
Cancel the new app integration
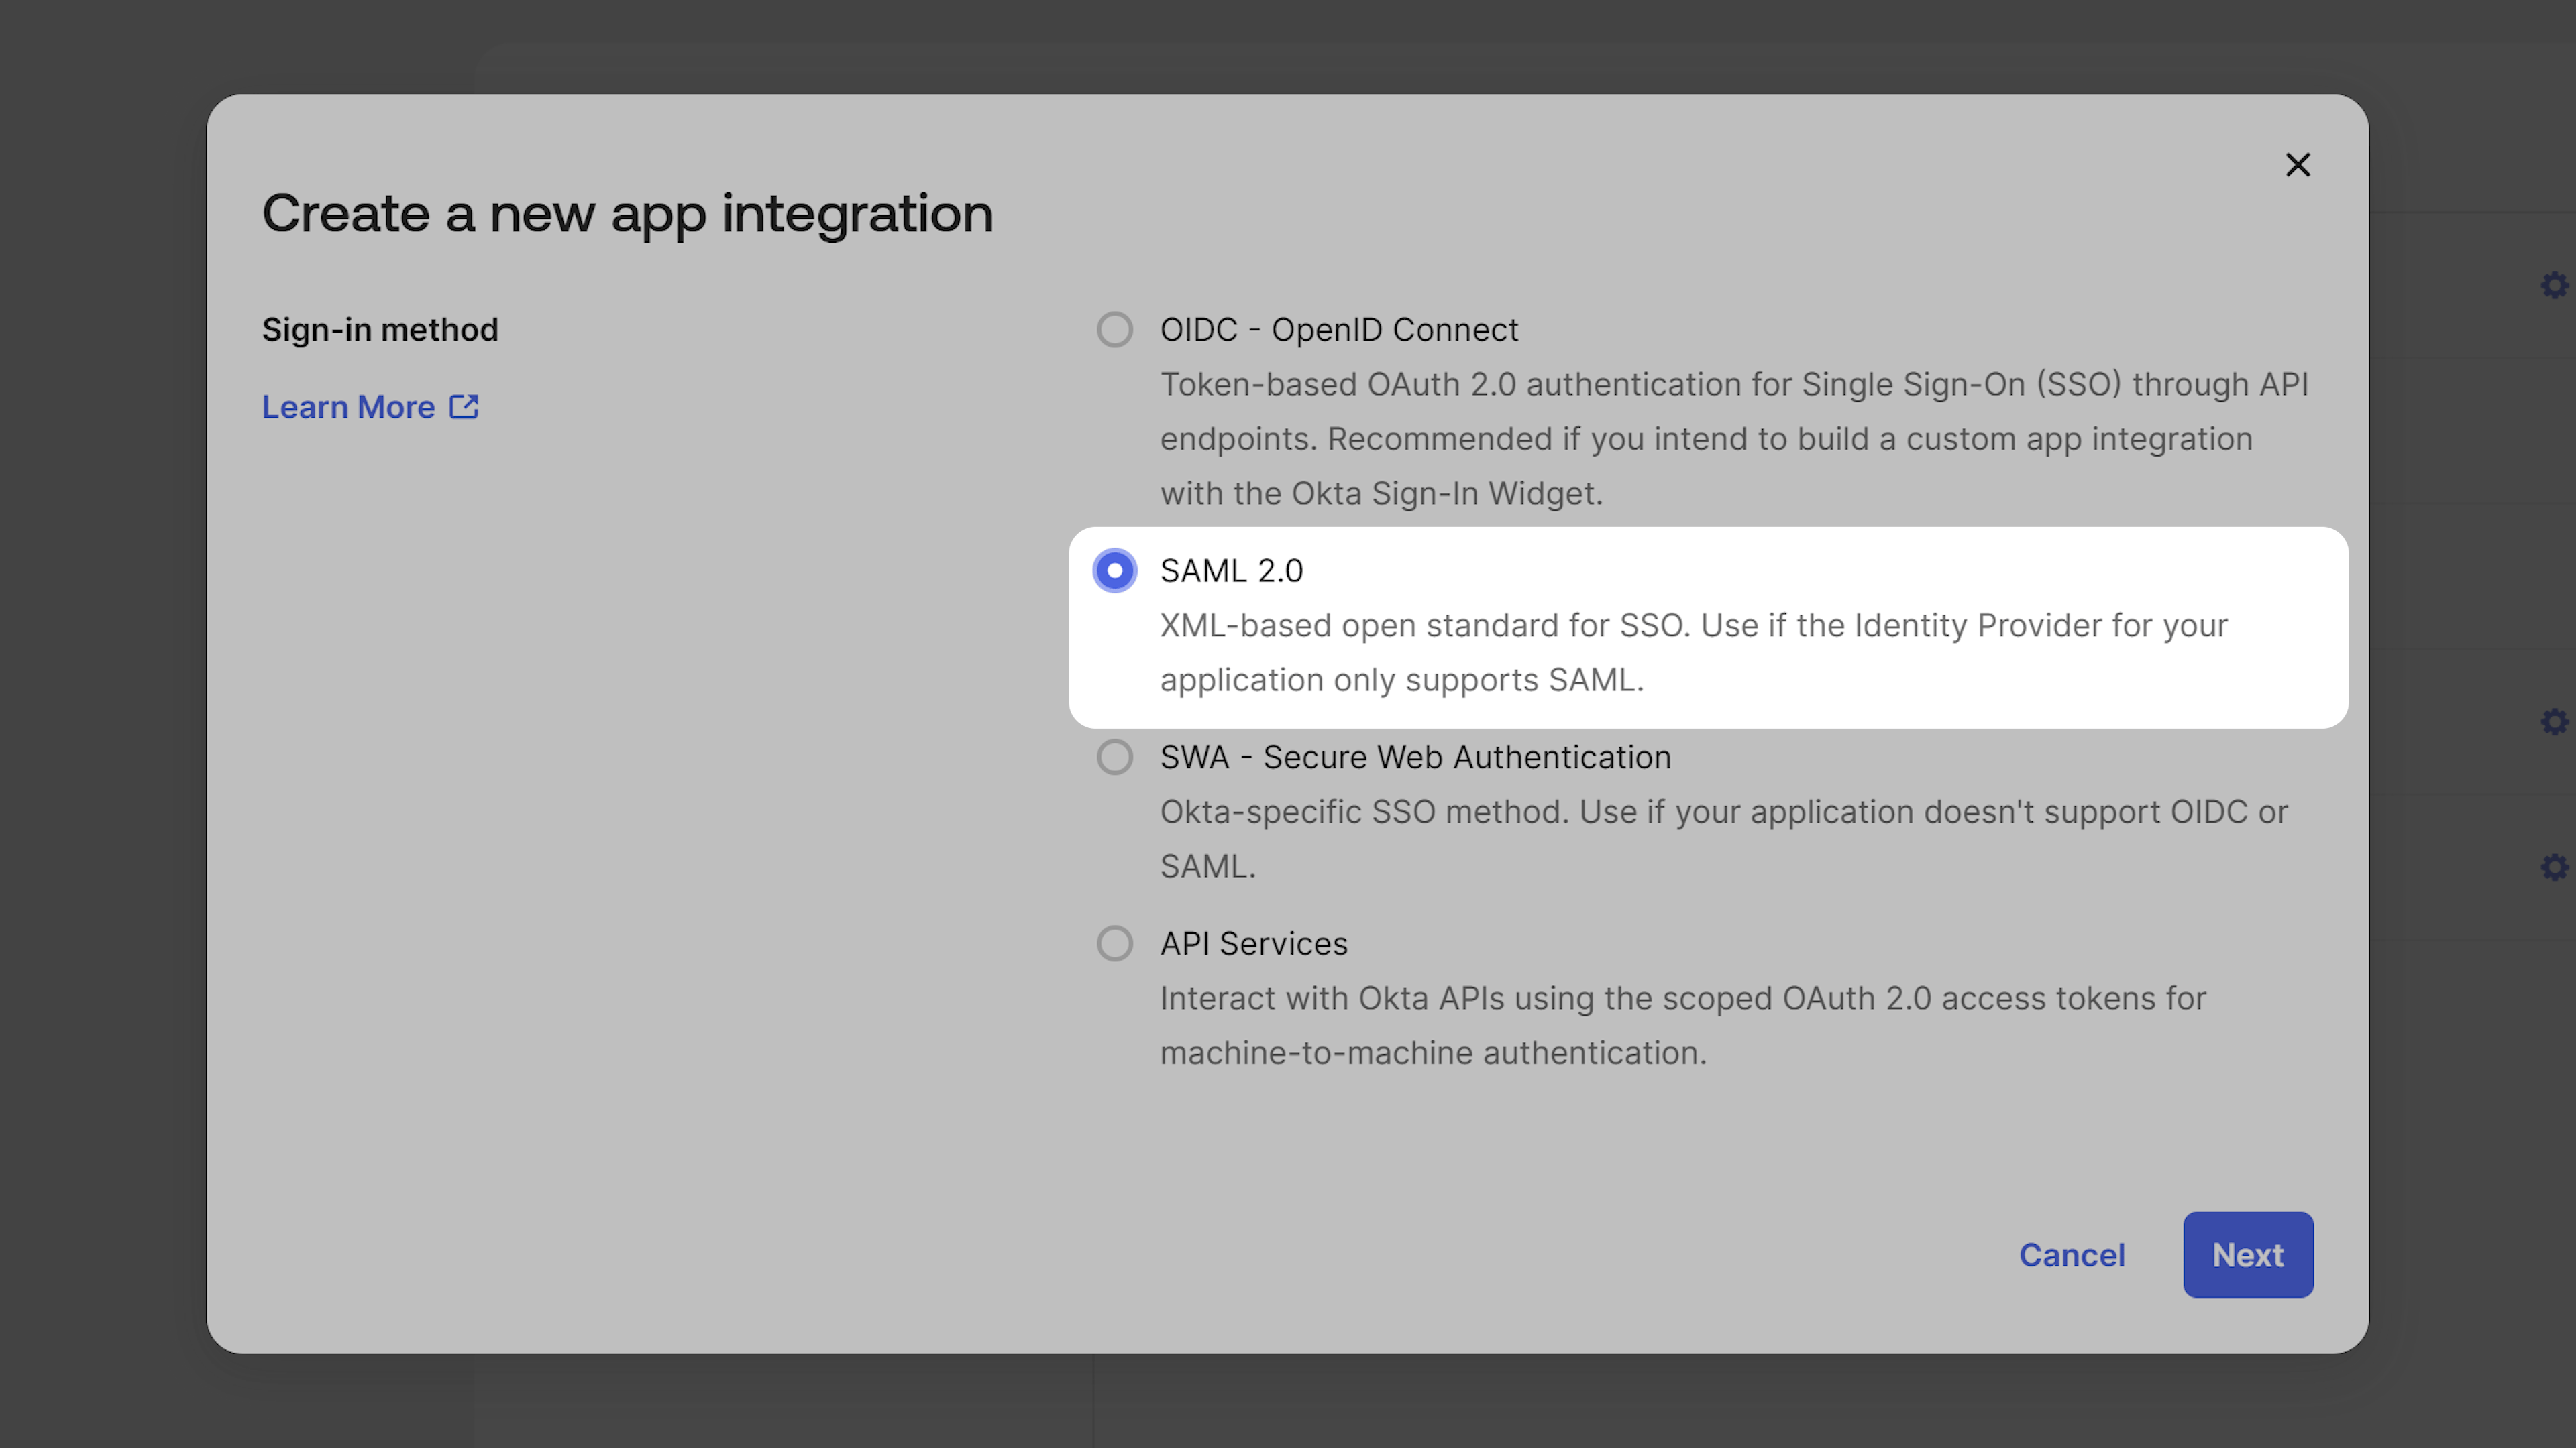pos(2072,1255)
